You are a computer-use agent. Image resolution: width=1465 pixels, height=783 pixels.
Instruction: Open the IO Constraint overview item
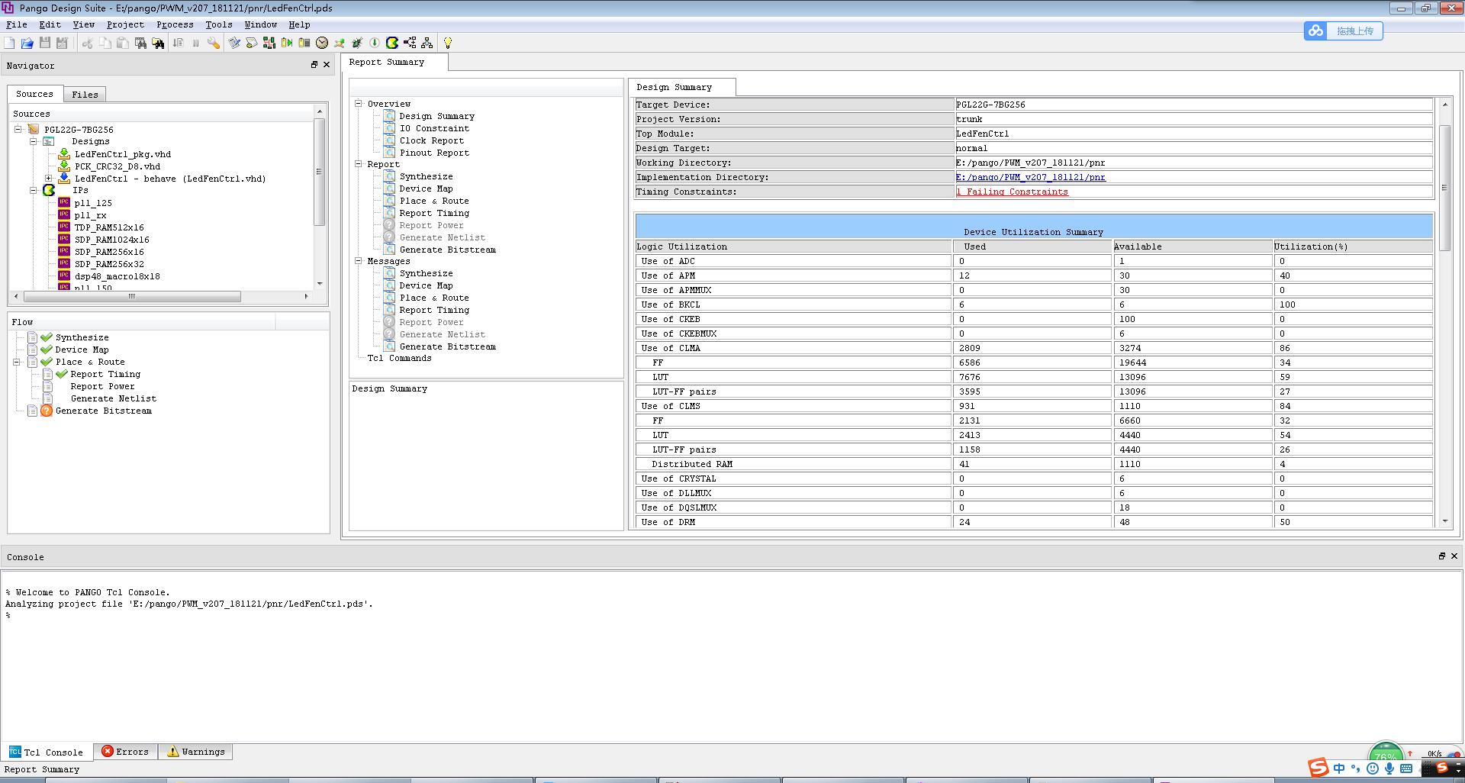tap(434, 128)
